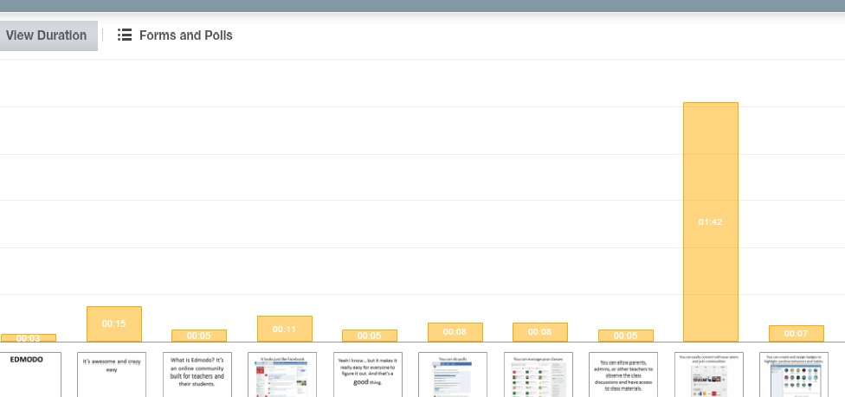Select the 'It's awesome and crazy easy' slide
The width and height of the screenshot is (845, 397).
[x=112, y=374]
